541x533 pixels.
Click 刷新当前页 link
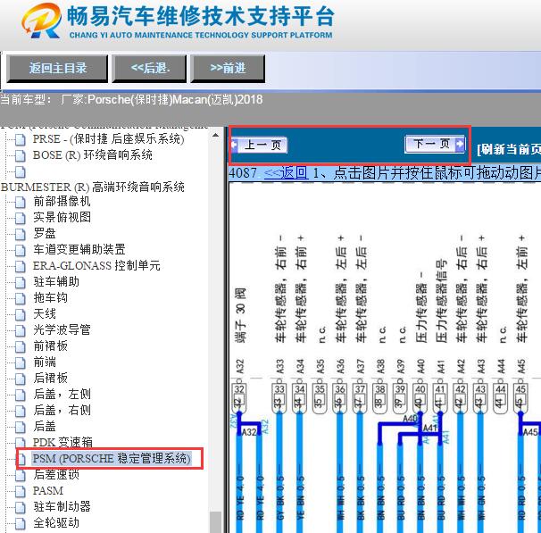pyautogui.click(x=509, y=149)
